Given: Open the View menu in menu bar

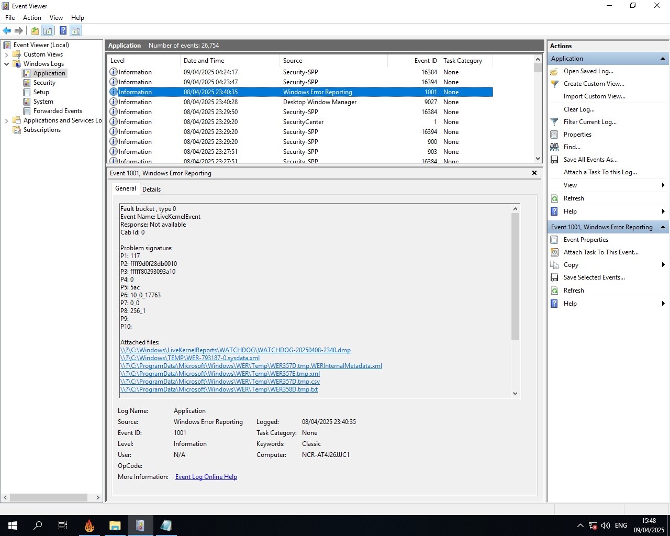Looking at the screenshot, I should 56,18.
